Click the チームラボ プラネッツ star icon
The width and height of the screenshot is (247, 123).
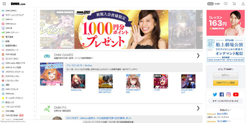coord(3,98)
